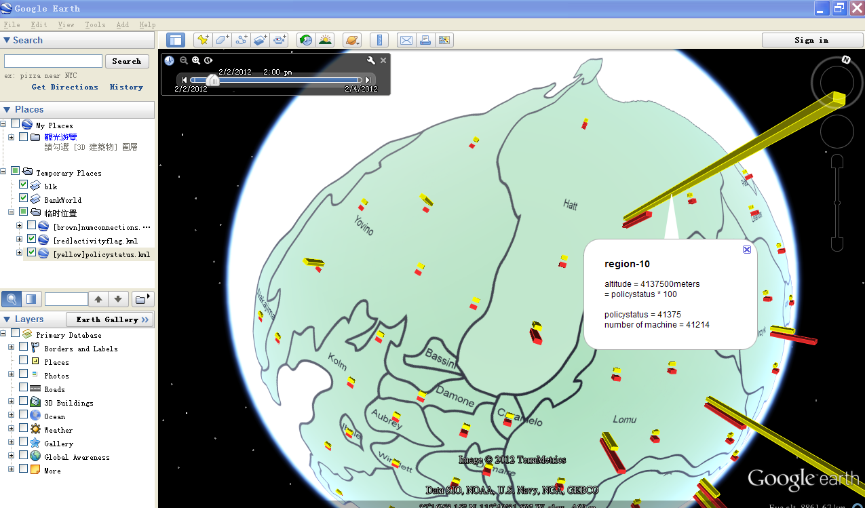The image size is (865, 508).
Task: Uncheck the BankWorld overlay checkbox
Action: (x=24, y=198)
